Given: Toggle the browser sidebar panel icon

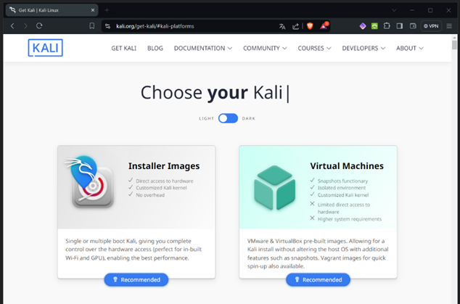Looking at the screenshot, I should pos(399,25).
